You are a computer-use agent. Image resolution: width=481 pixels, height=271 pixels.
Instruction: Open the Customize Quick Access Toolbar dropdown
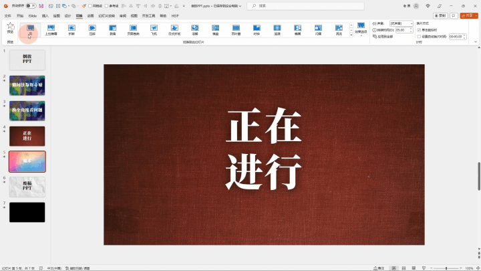[184, 6]
